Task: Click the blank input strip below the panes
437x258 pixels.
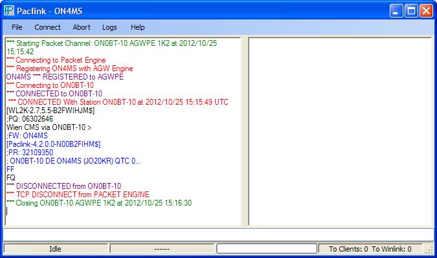Action: click(x=218, y=235)
